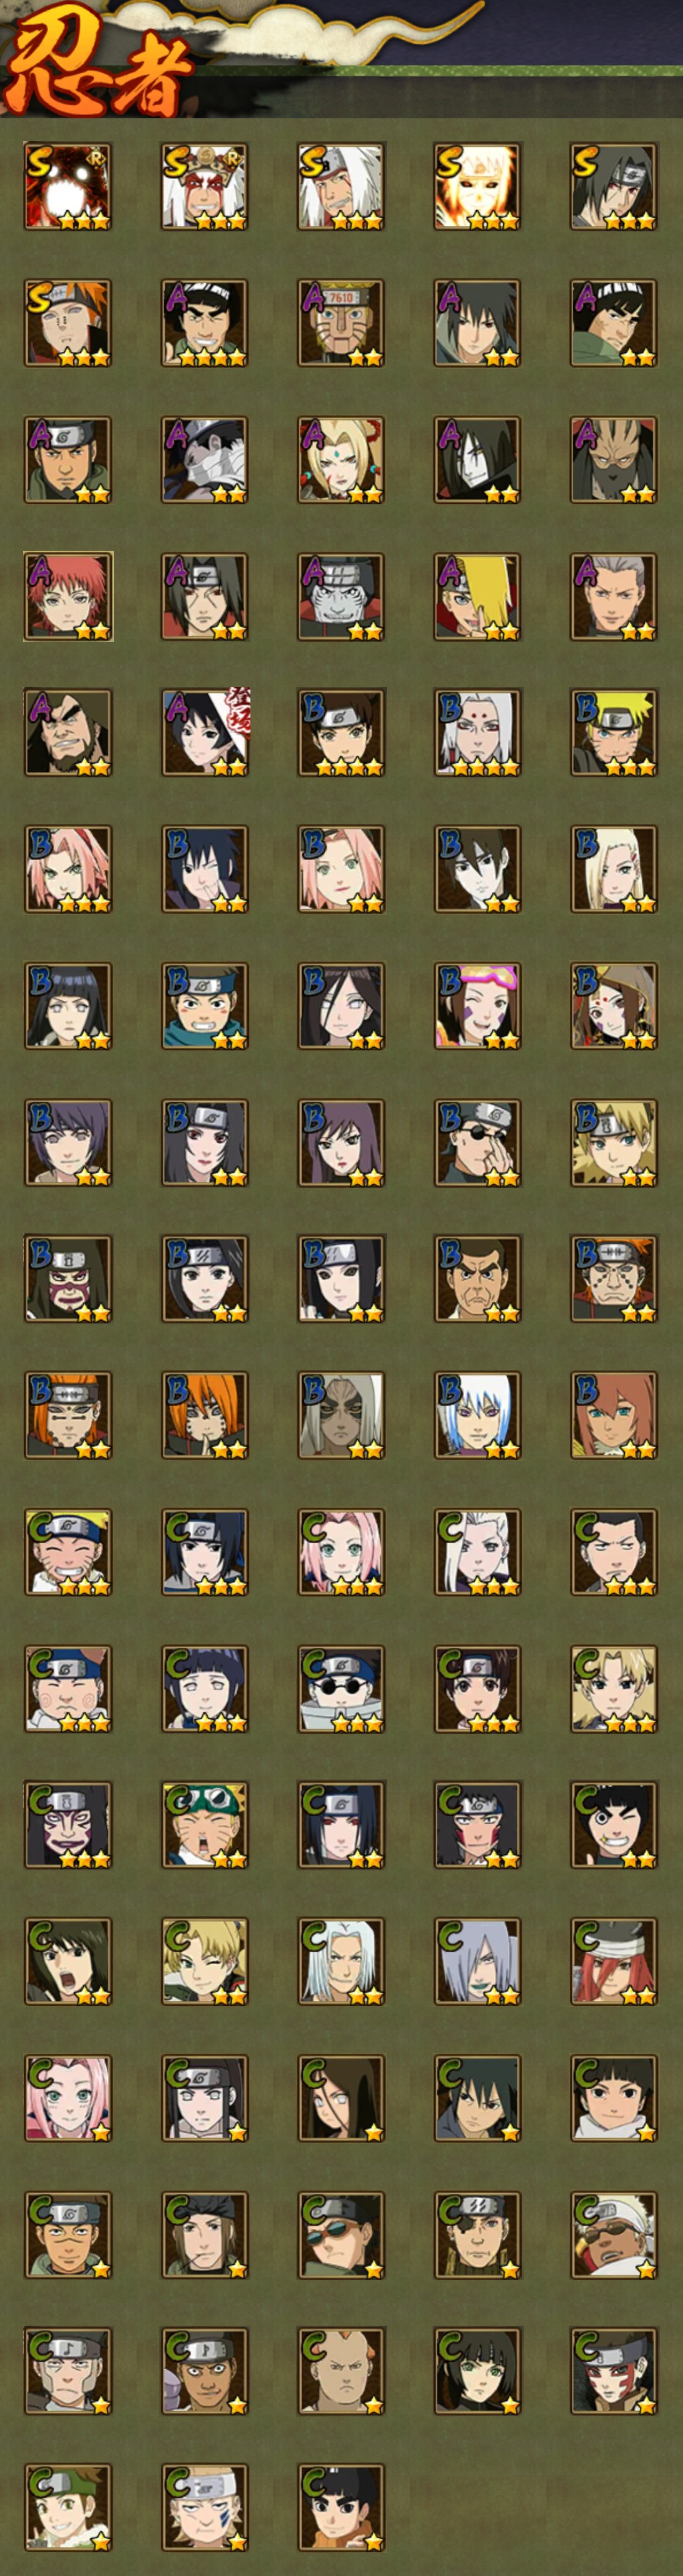Select the A-rank blue shark-faced Kisame
Viewport: 683px width, 2576px height.
coord(341,596)
